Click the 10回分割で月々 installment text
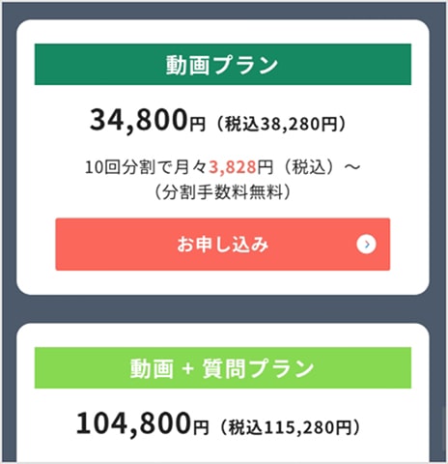The height and width of the screenshot is (464, 448). click(x=146, y=167)
